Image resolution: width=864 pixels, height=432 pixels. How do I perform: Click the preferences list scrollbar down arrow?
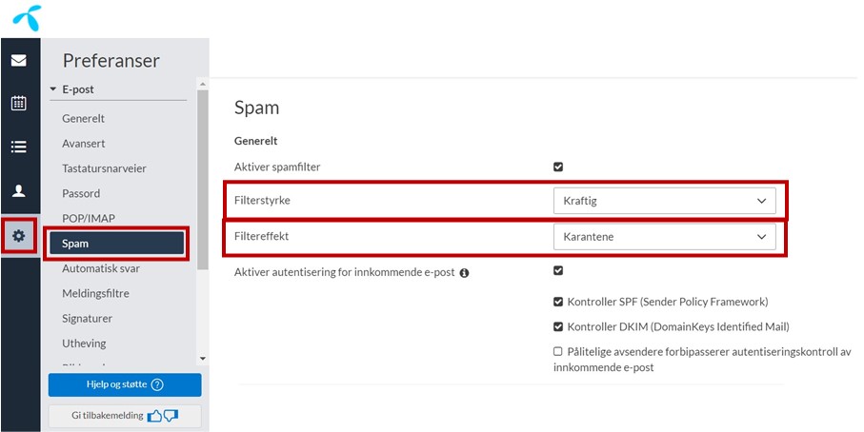pos(201,358)
